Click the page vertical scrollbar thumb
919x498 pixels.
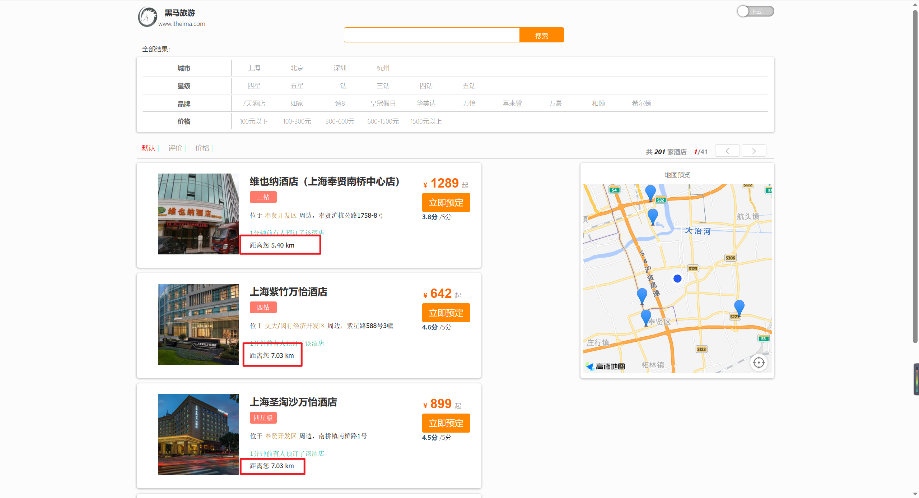(x=915, y=176)
